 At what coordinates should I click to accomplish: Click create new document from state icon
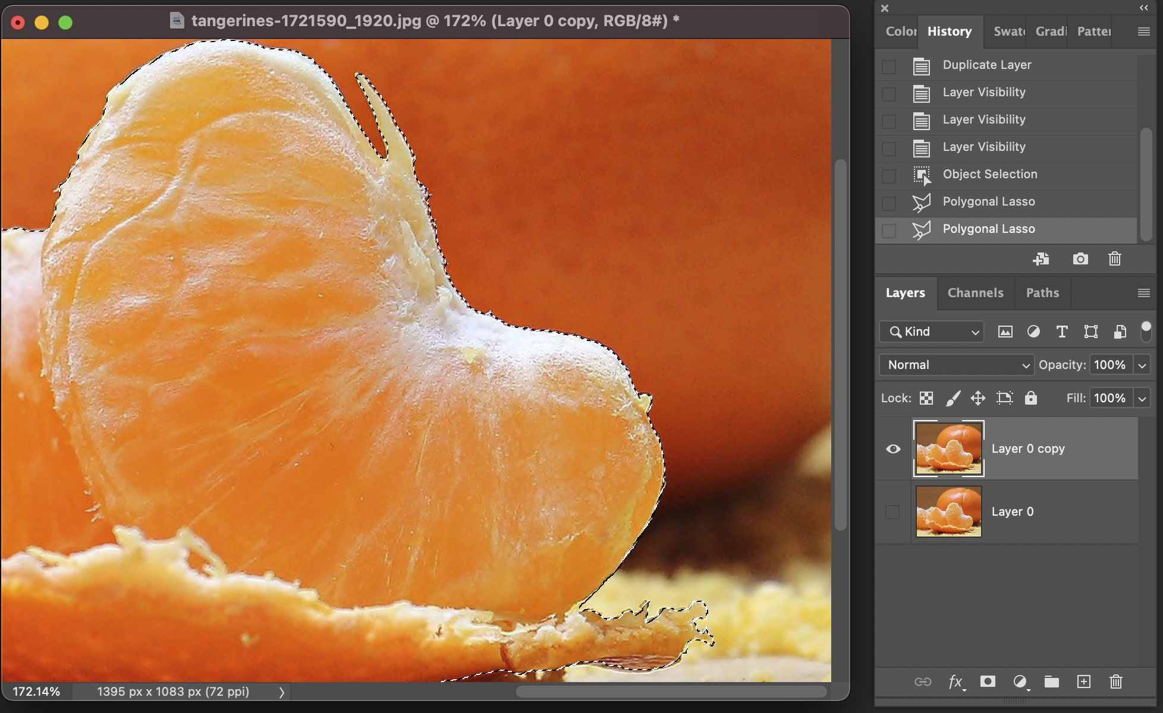[x=1041, y=259]
